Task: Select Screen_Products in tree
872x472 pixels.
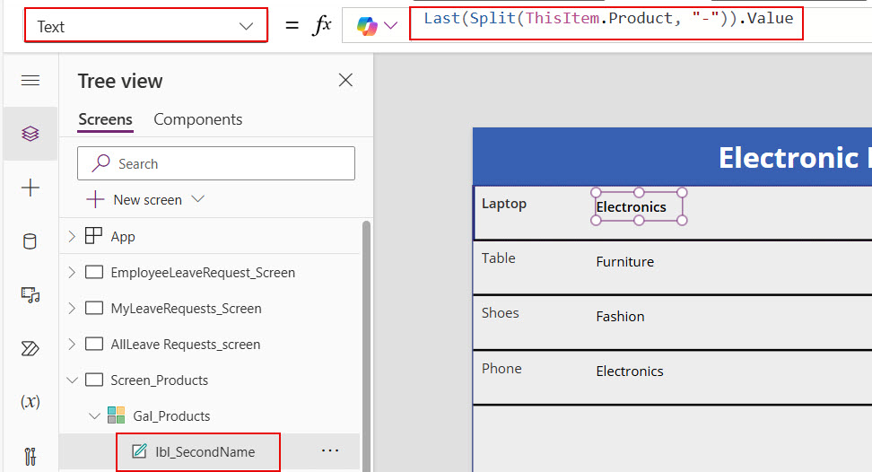Action: [159, 380]
